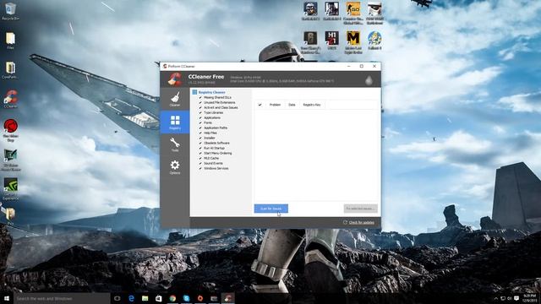
Task: Uncheck Missing Shared DLLs
Action: pyautogui.click(x=200, y=98)
